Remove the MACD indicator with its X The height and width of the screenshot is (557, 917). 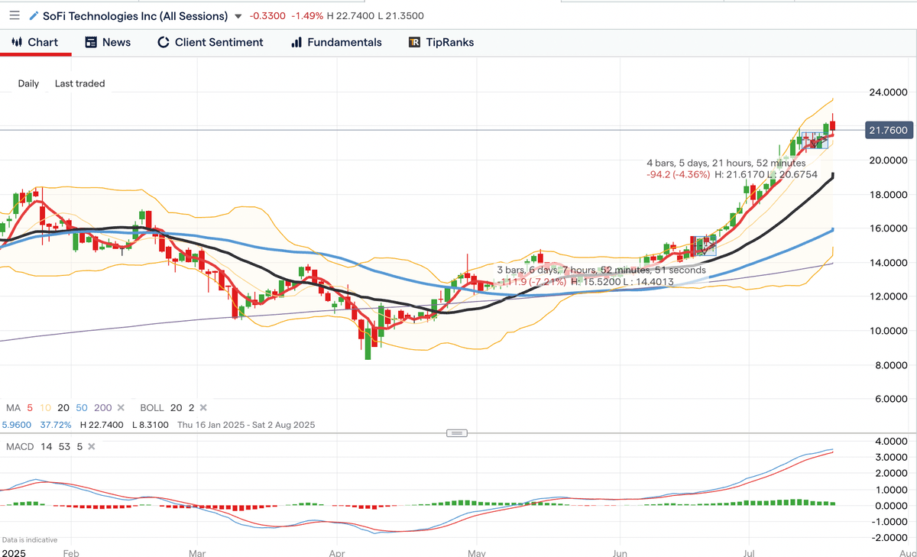tap(90, 446)
